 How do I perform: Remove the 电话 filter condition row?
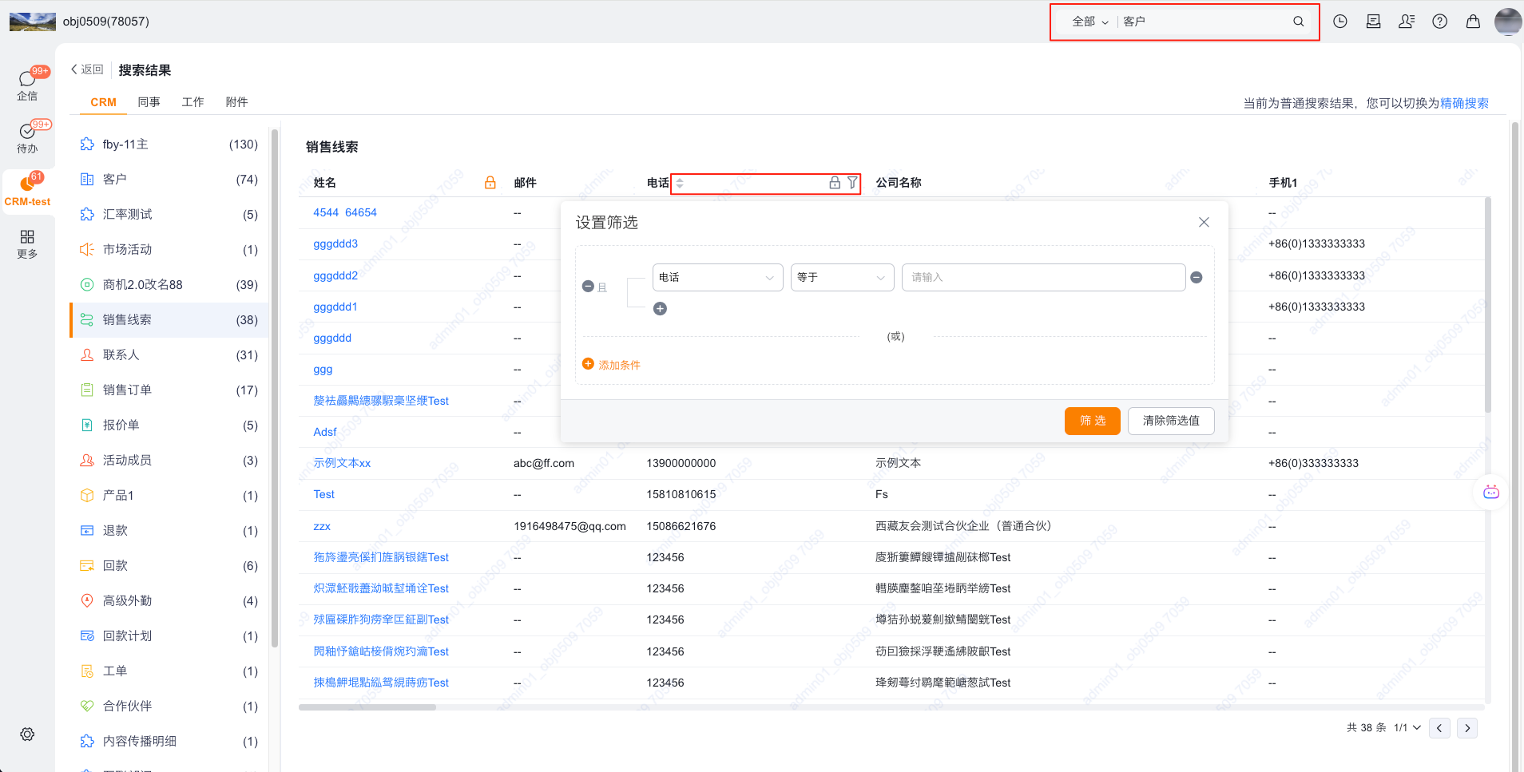coord(1197,277)
